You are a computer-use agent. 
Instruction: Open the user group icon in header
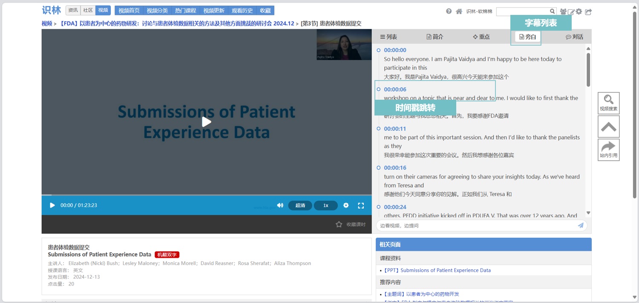pyautogui.click(x=563, y=12)
